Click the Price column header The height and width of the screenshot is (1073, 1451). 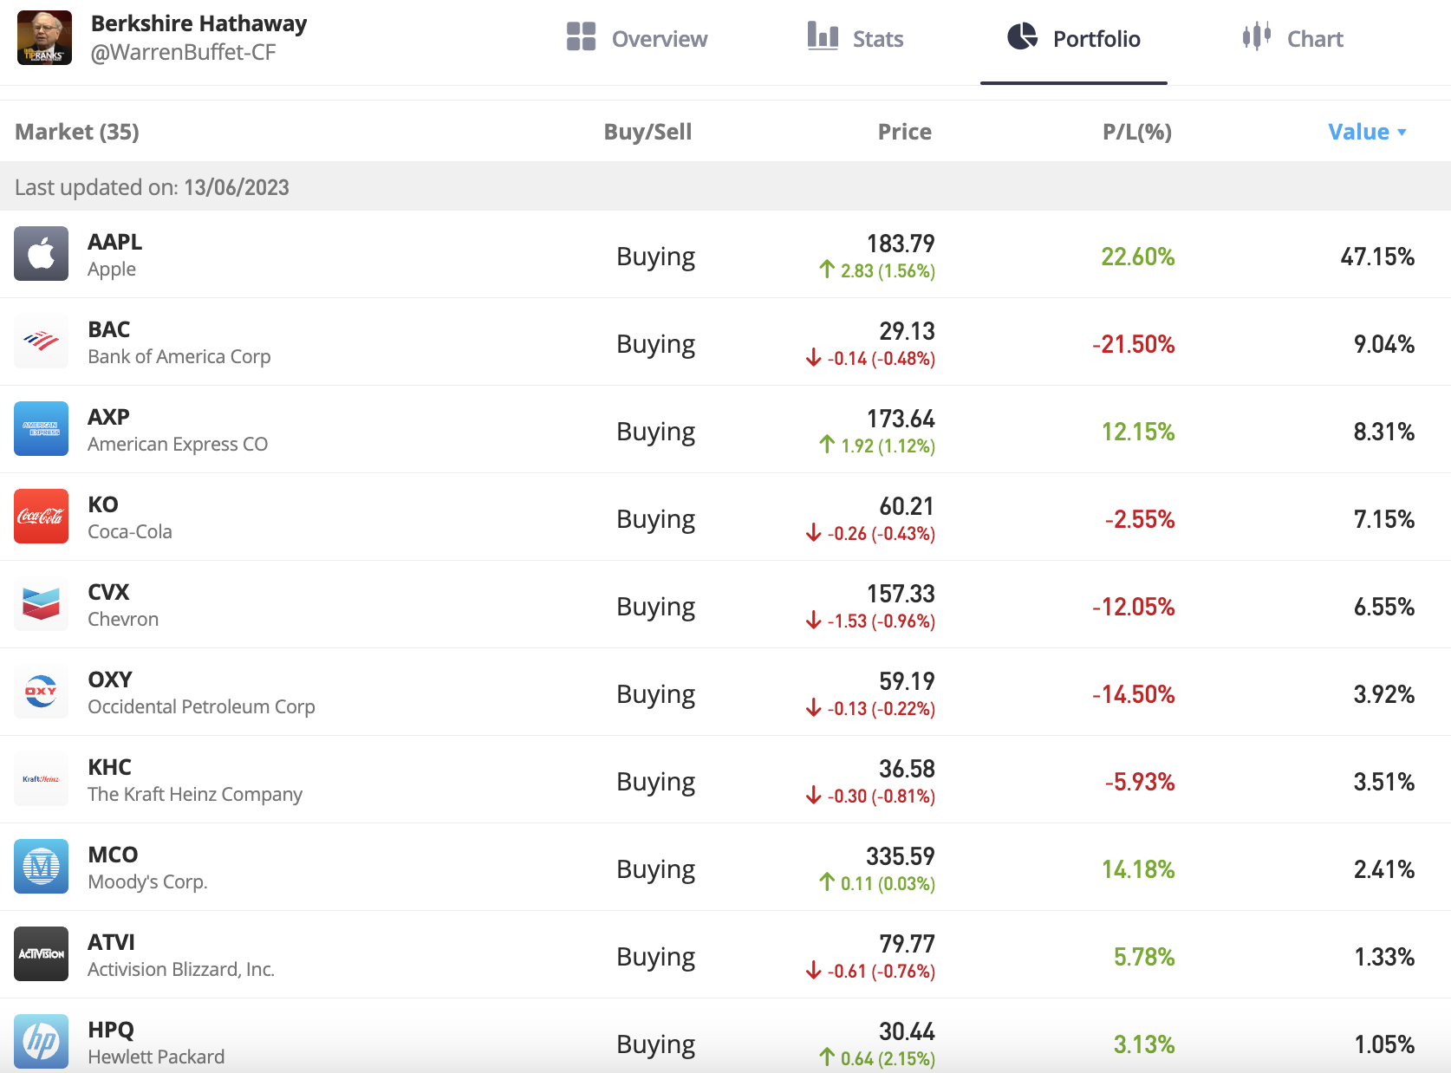[904, 132]
